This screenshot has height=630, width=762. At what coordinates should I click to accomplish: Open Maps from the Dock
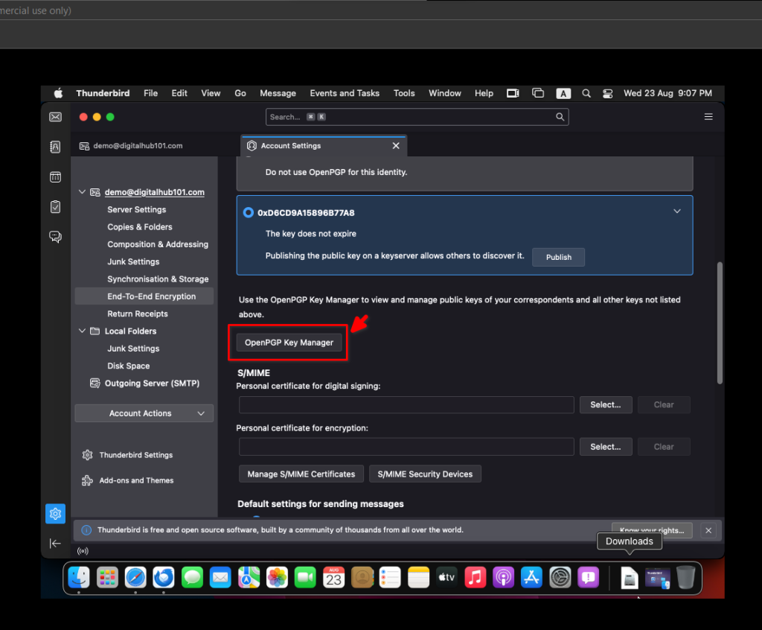pyautogui.click(x=249, y=577)
